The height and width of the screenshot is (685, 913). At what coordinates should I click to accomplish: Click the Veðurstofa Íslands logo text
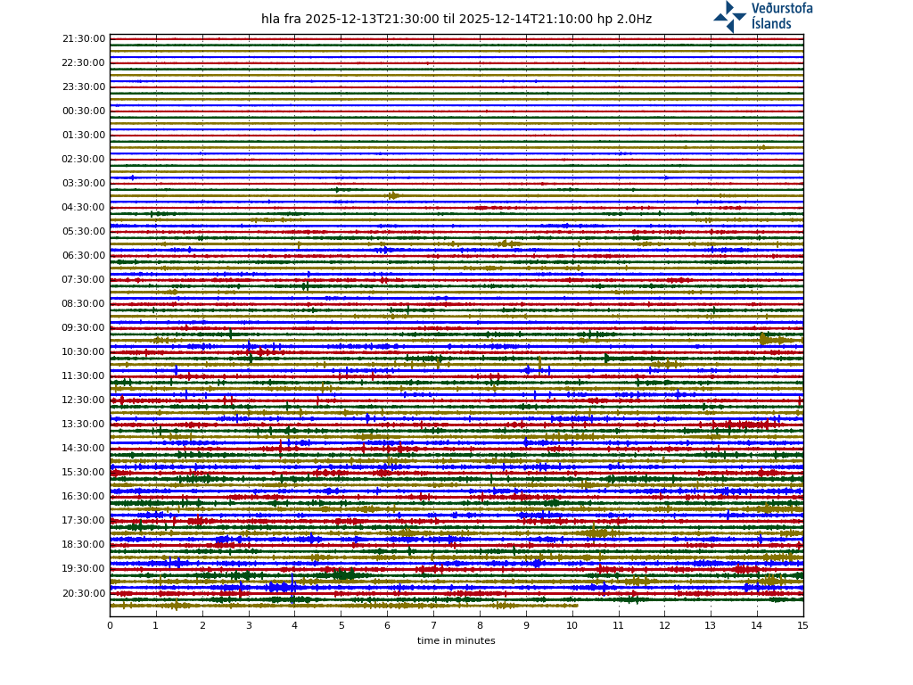pos(781,16)
